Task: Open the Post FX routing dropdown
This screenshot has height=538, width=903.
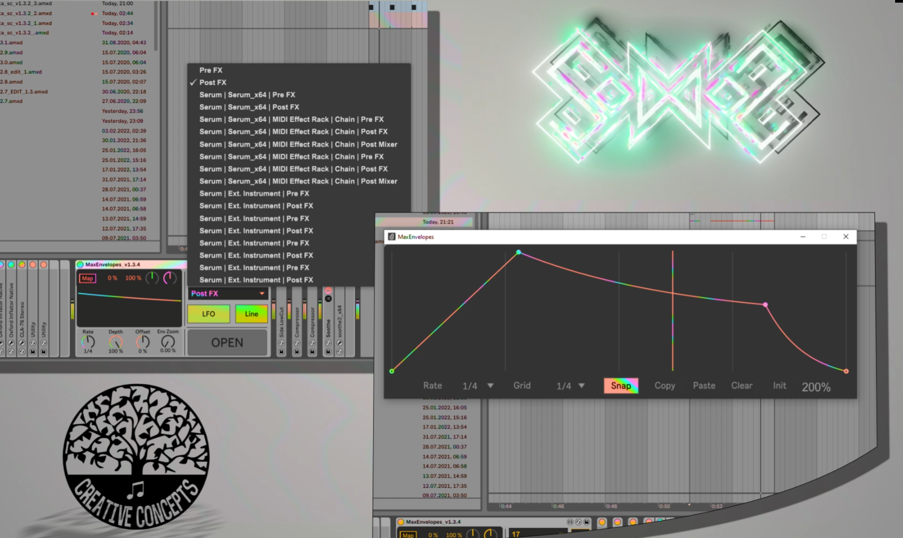Action: (227, 293)
